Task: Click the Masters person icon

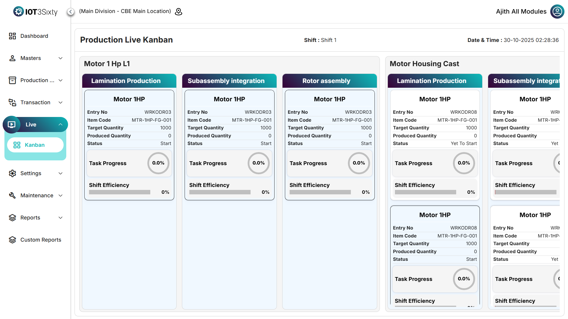Action: coord(12,58)
